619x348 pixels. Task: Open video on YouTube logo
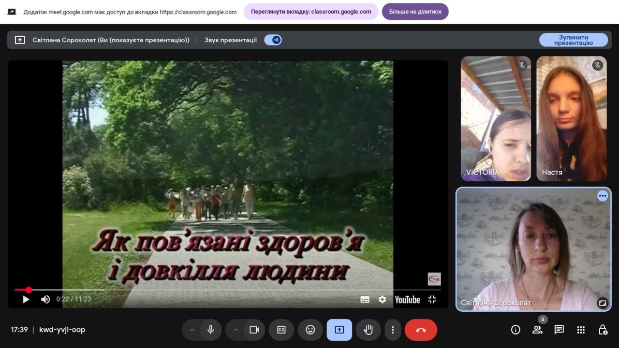tap(408, 300)
